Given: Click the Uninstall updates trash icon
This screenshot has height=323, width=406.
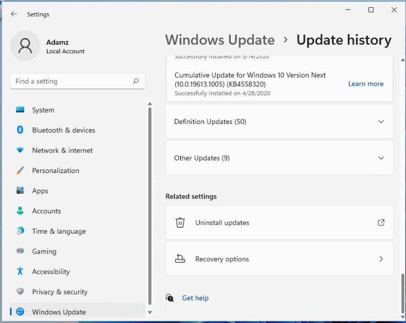Looking at the screenshot, I should click(180, 223).
